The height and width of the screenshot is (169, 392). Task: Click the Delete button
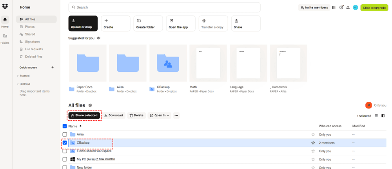(136, 116)
